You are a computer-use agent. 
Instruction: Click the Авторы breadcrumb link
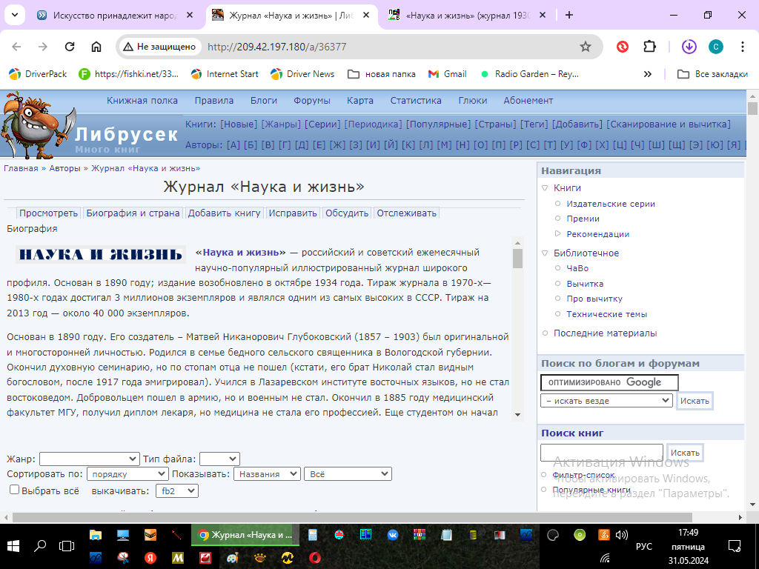tap(65, 168)
